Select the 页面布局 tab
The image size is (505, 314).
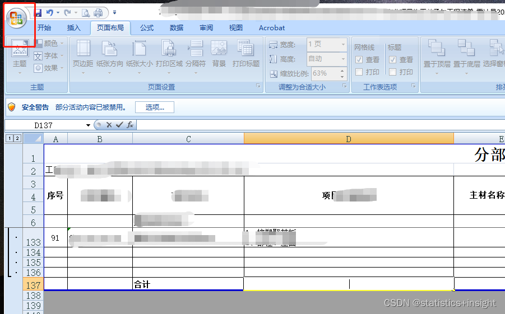(110, 28)
